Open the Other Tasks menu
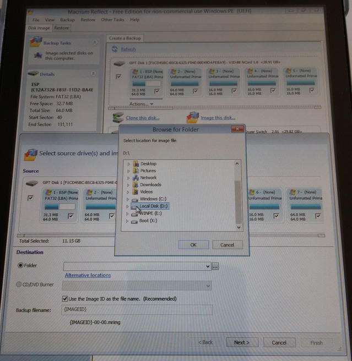 click(112, 20)
